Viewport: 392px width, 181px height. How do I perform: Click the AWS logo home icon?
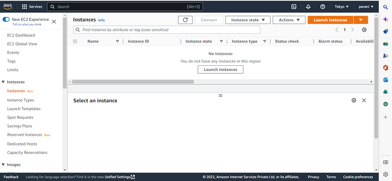pos(9,7)
